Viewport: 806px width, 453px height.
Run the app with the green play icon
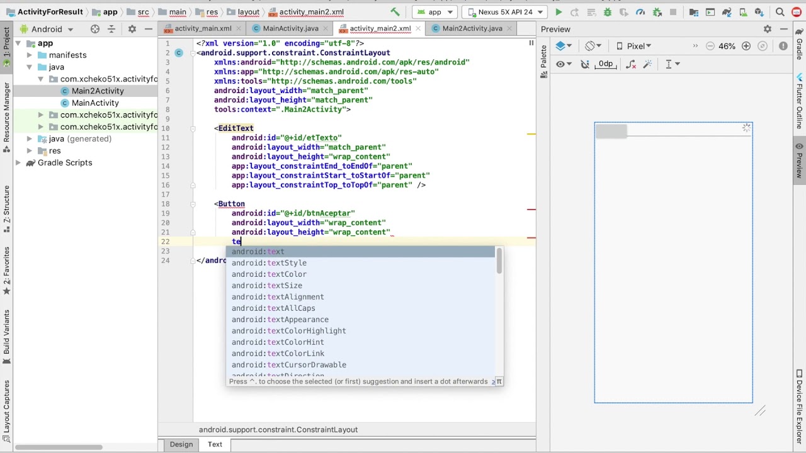pyautogui.click(x=559, y=12)
